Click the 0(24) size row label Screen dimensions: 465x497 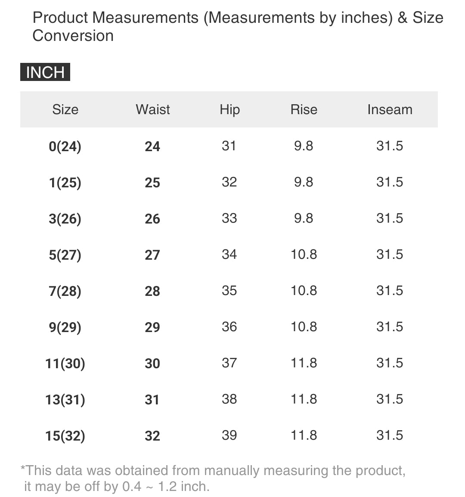coord(65,146)
